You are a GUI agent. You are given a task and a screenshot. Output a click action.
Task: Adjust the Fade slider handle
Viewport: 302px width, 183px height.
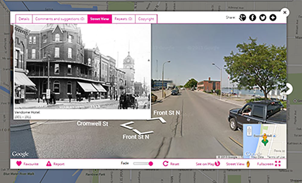151,164
